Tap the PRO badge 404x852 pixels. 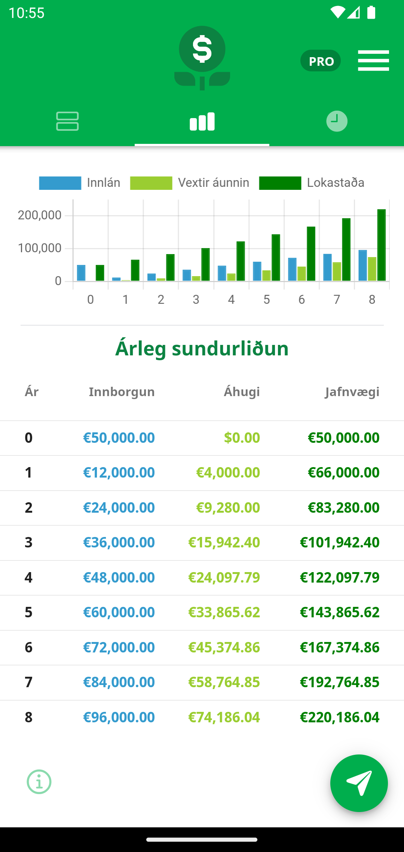click(x=321, y=61)
